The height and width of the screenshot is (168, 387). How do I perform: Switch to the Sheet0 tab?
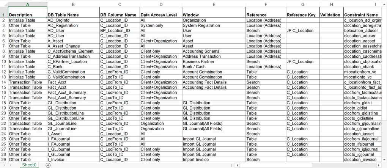click(x=29, y=165)
